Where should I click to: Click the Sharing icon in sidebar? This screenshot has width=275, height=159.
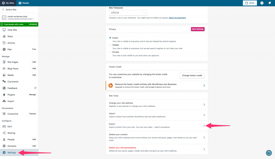click(4, 133)
